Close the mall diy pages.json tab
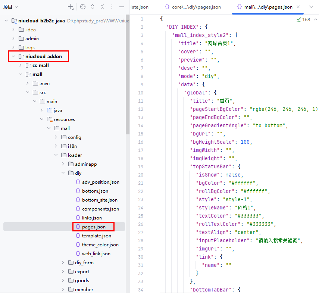 coord(298,7)
